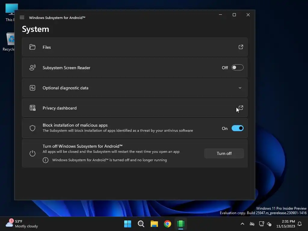Click the OneDrive cloud tray icon
The image size is (308, 231).
252,224
